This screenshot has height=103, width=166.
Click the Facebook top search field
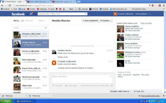coord(61,14)
